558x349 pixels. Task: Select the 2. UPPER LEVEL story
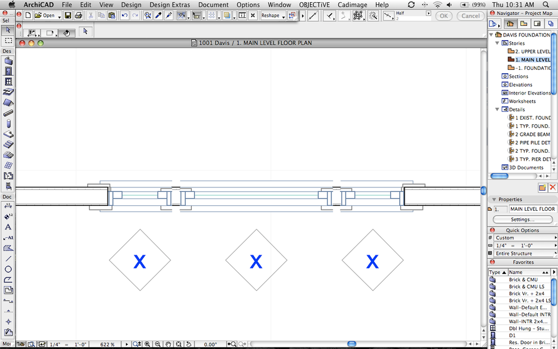click(532, 51)
